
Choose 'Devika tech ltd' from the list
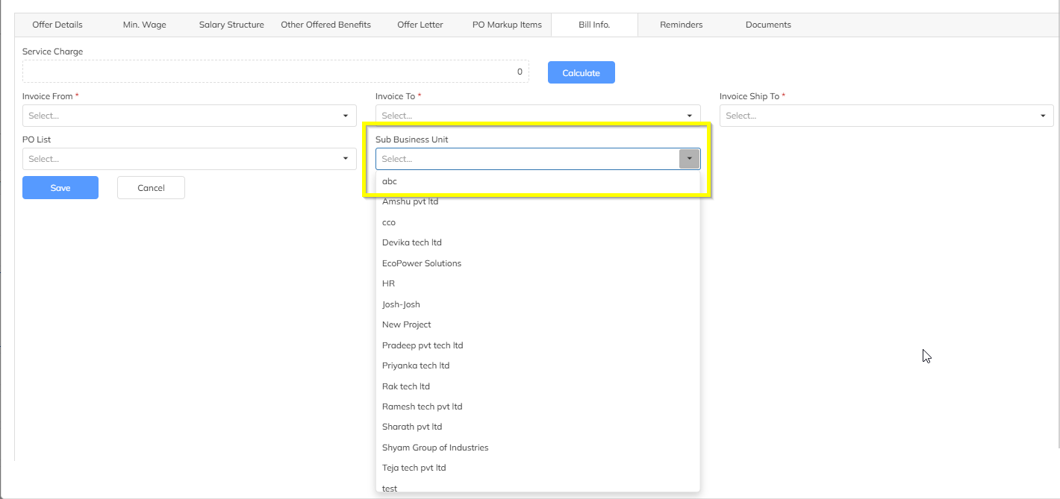tap(412, 242)
